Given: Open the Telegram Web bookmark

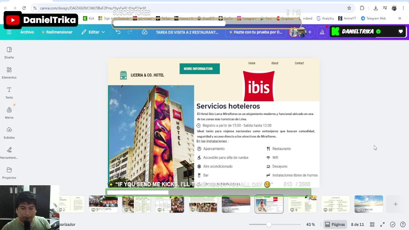Looking at the screenshot, I should [373, 18].
